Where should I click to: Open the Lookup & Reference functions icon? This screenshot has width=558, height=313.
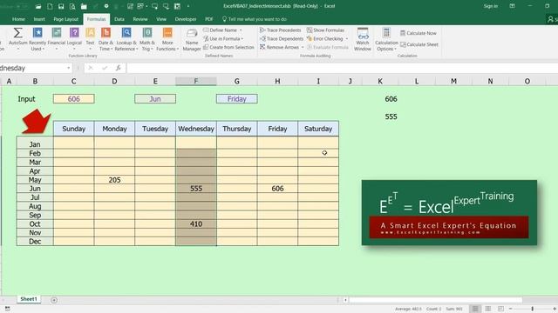pyautogui.click(x=126, y=33)
